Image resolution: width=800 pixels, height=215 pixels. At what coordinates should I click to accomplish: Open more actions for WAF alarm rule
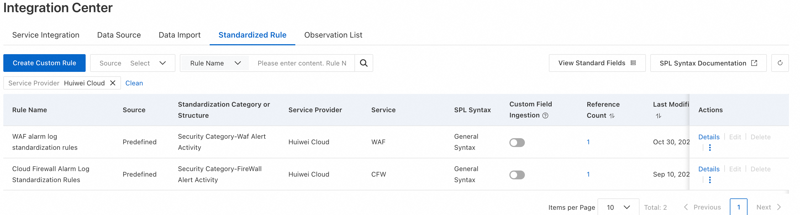[x=710, y=148]
